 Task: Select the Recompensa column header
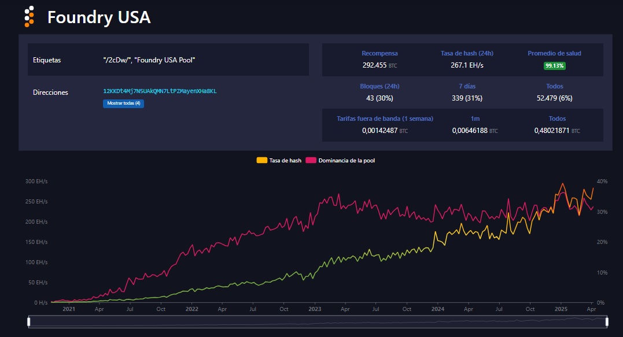(379, 53)
